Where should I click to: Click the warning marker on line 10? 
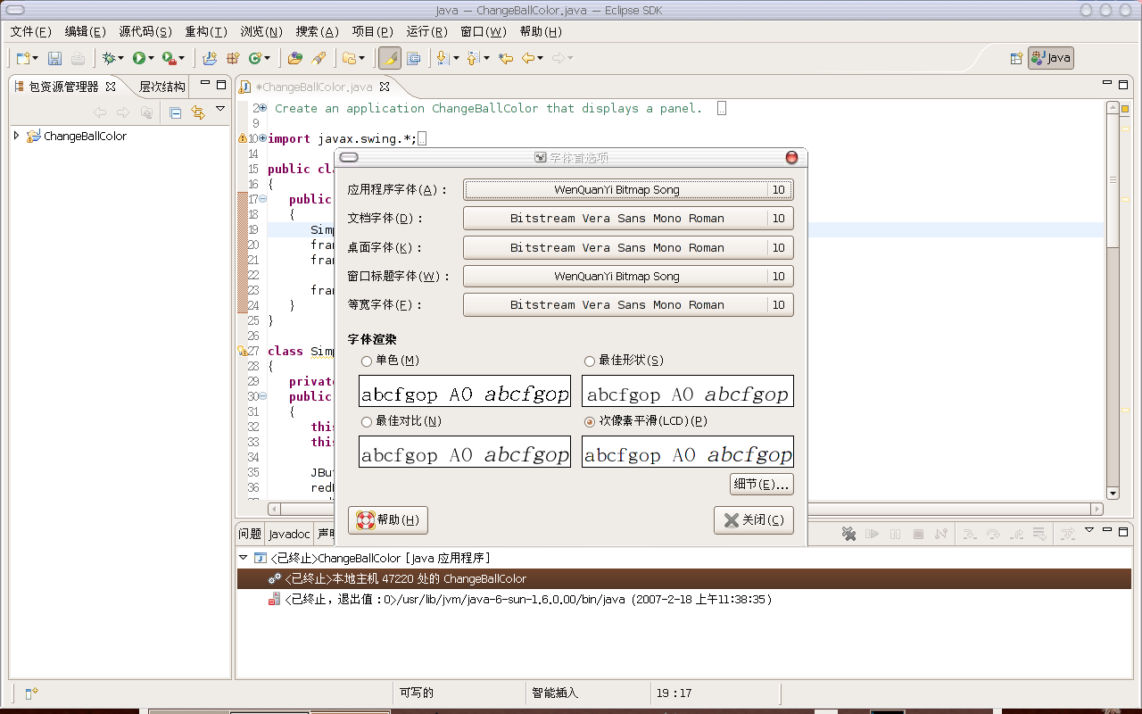pyautogui.click(x=242, y=138)
